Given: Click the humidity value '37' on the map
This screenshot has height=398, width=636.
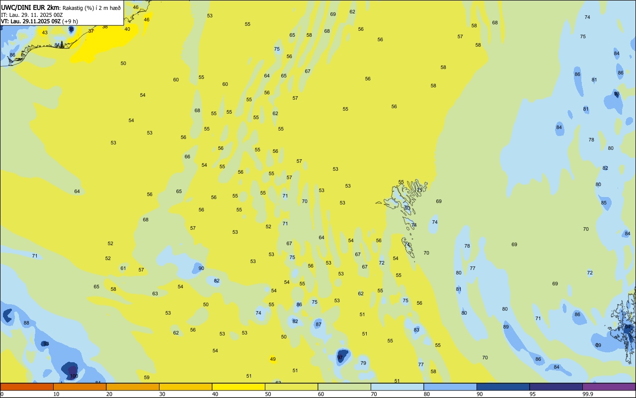Looking at the screenshot, I should point(91,31).
